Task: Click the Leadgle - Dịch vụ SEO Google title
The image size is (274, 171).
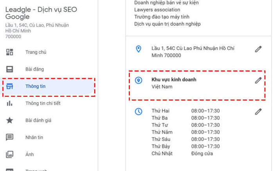Action: [x=41, y=13]
